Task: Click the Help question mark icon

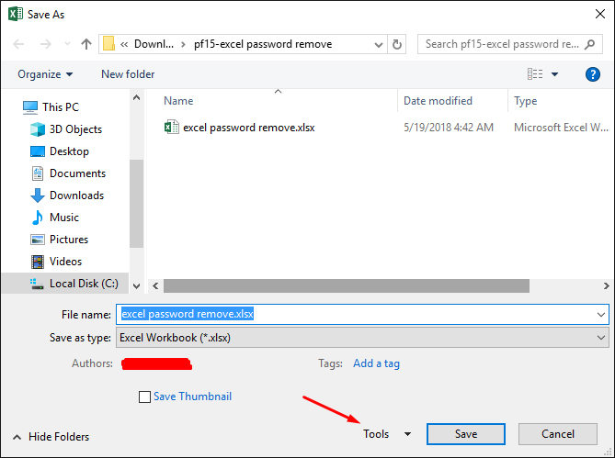Action: coord(592,74)
